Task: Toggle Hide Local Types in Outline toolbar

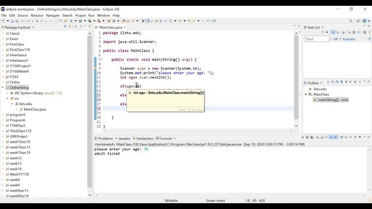Action: (x=355, y=82)
